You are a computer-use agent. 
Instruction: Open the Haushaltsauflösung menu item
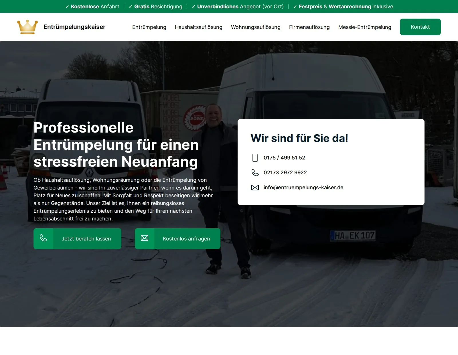[199, 27]
